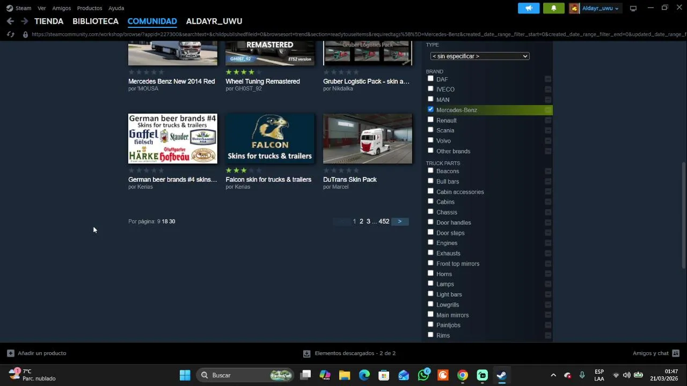Exclude Lamps using its minus icon
Image resolution: width=687 pixels, height=386 pixels.
point(548,284)
